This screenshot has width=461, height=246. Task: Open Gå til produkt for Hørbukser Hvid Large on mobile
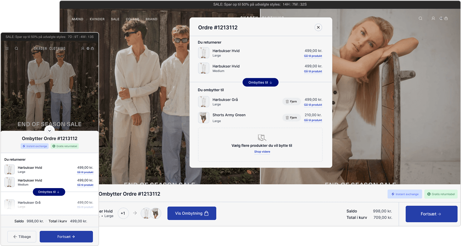(85, 172)
